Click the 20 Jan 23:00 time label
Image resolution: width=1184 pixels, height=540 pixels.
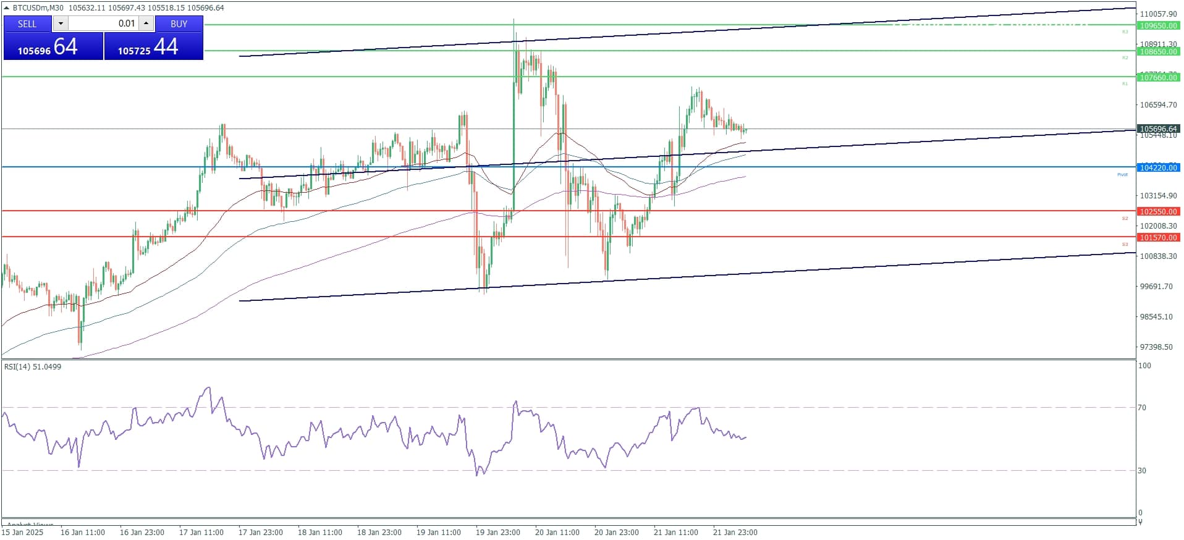(617, 533)
